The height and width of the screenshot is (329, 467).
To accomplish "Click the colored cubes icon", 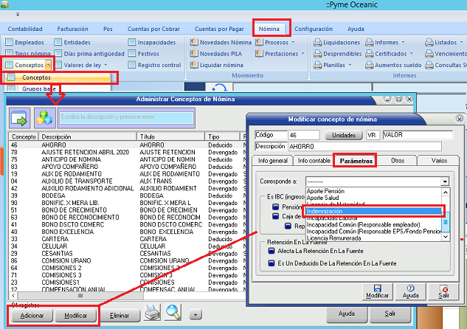I will [44, 117].
